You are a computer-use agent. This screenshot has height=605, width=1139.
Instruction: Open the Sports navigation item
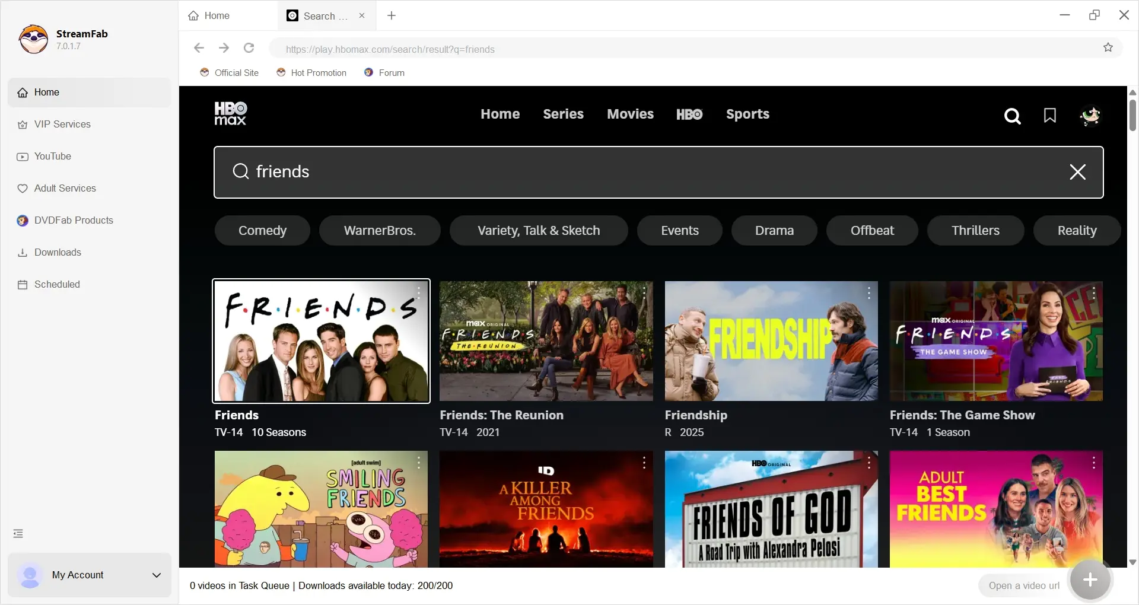pyautogui.click(x=747, y=114)
